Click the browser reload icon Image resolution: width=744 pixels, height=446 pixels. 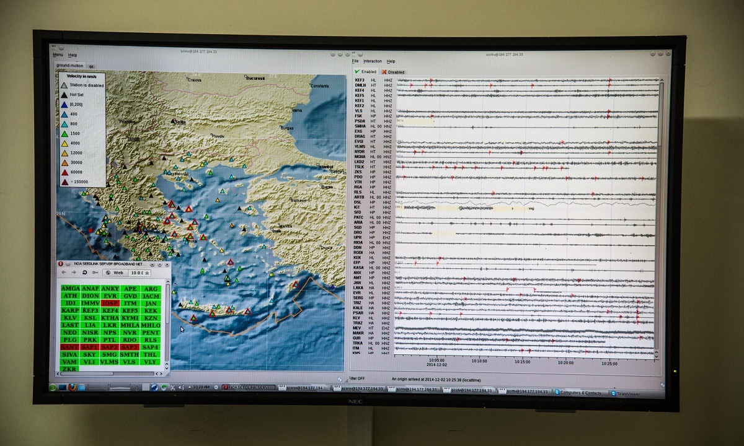pyautogui.click(x=85, y=273)
